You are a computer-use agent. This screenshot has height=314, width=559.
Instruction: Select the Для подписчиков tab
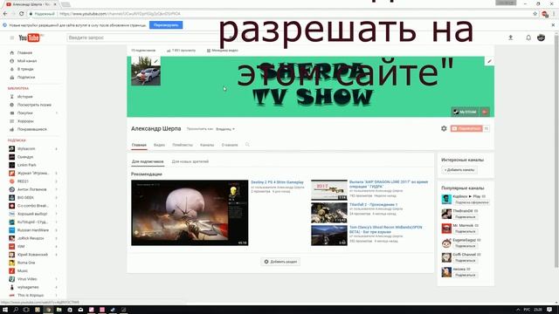148,161
